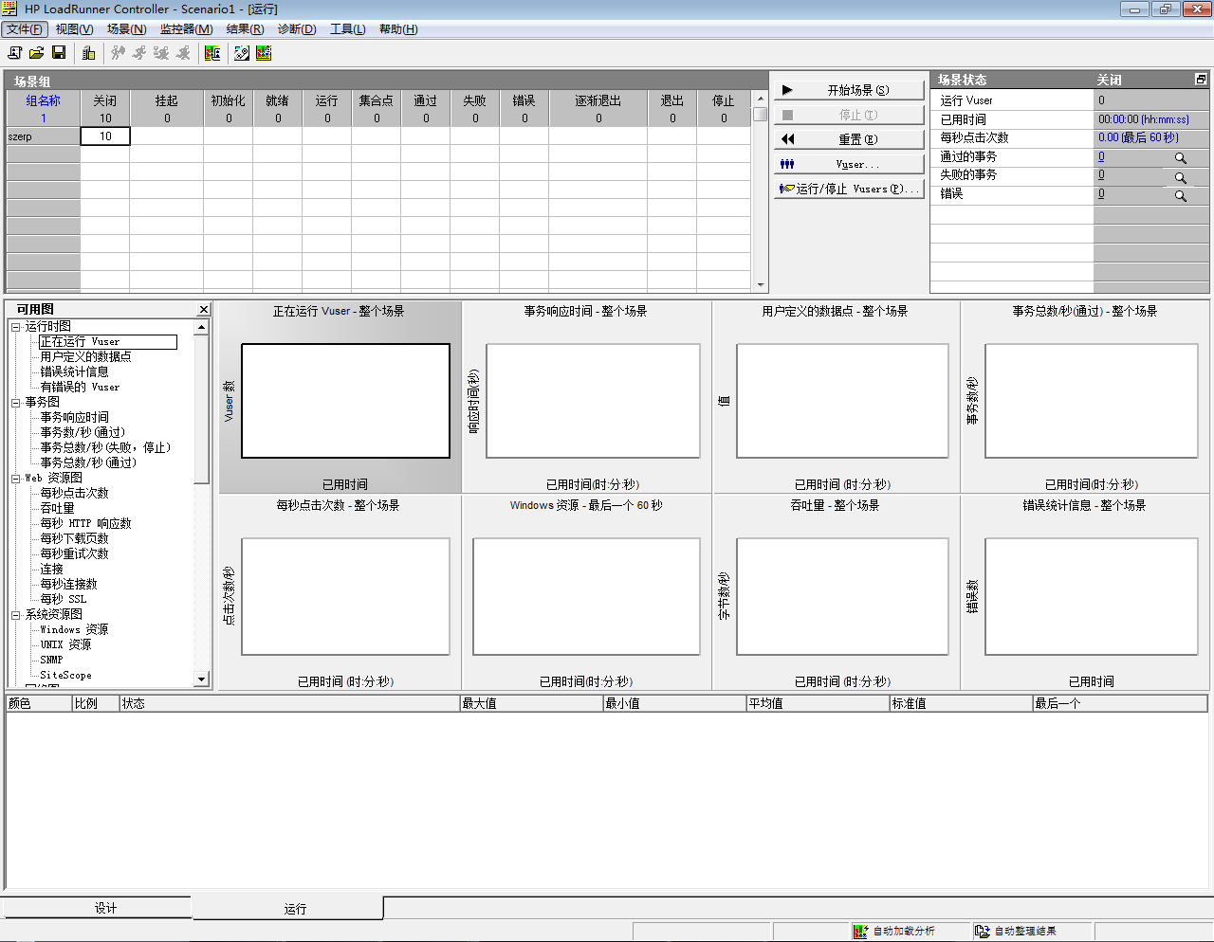The height and width of the screenshot is (942, 1214).
Task: Click the szerp group row name
Action: pyautogui.click(x=44, y=136)
